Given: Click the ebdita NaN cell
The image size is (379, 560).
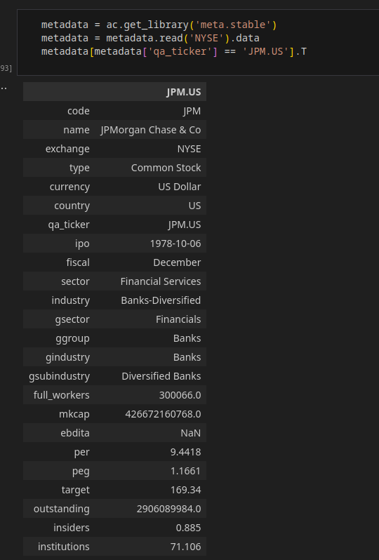Looking at the screenshot, I should click(191, 433).
